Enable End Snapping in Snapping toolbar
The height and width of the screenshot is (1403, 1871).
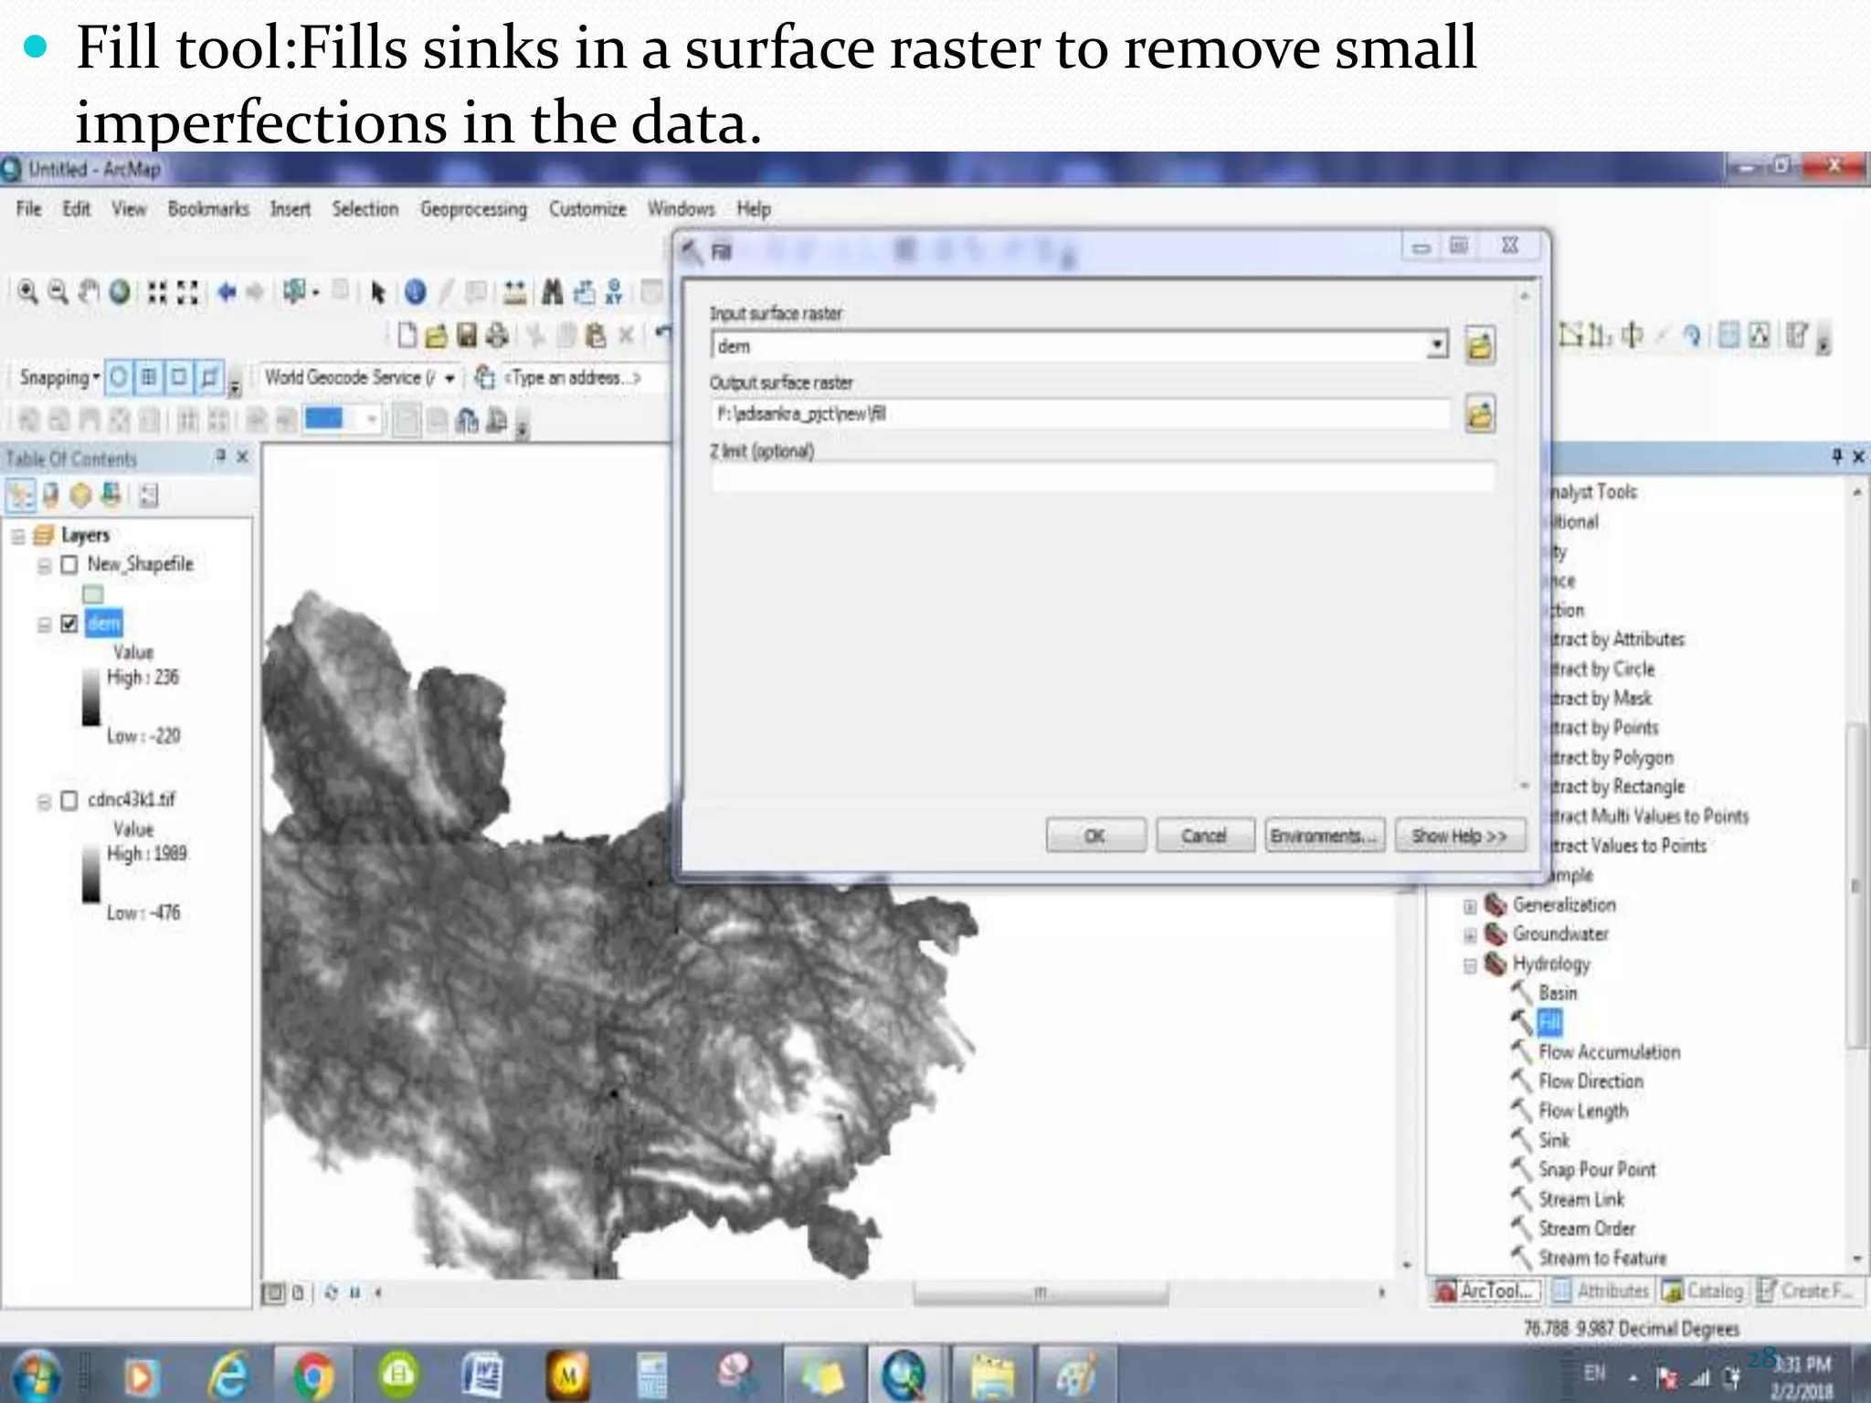149,377
